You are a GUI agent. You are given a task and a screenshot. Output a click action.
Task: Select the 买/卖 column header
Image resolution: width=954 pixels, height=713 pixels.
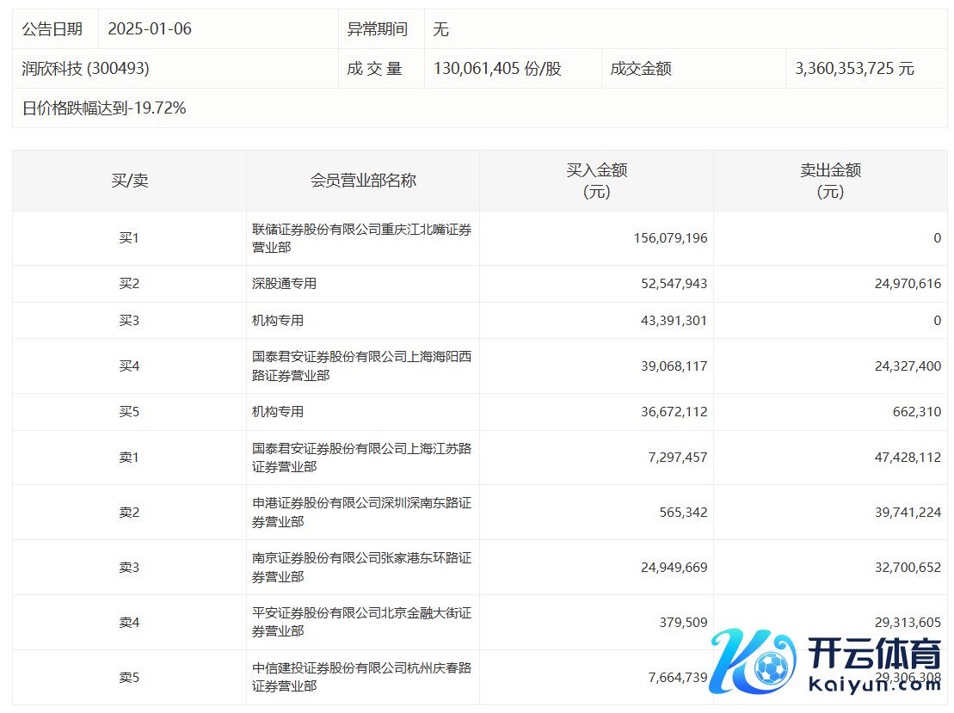coord(129,181)
